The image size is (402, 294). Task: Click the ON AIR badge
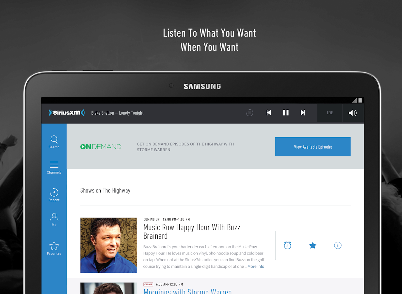pyautogui.click(x=148, y=285)
